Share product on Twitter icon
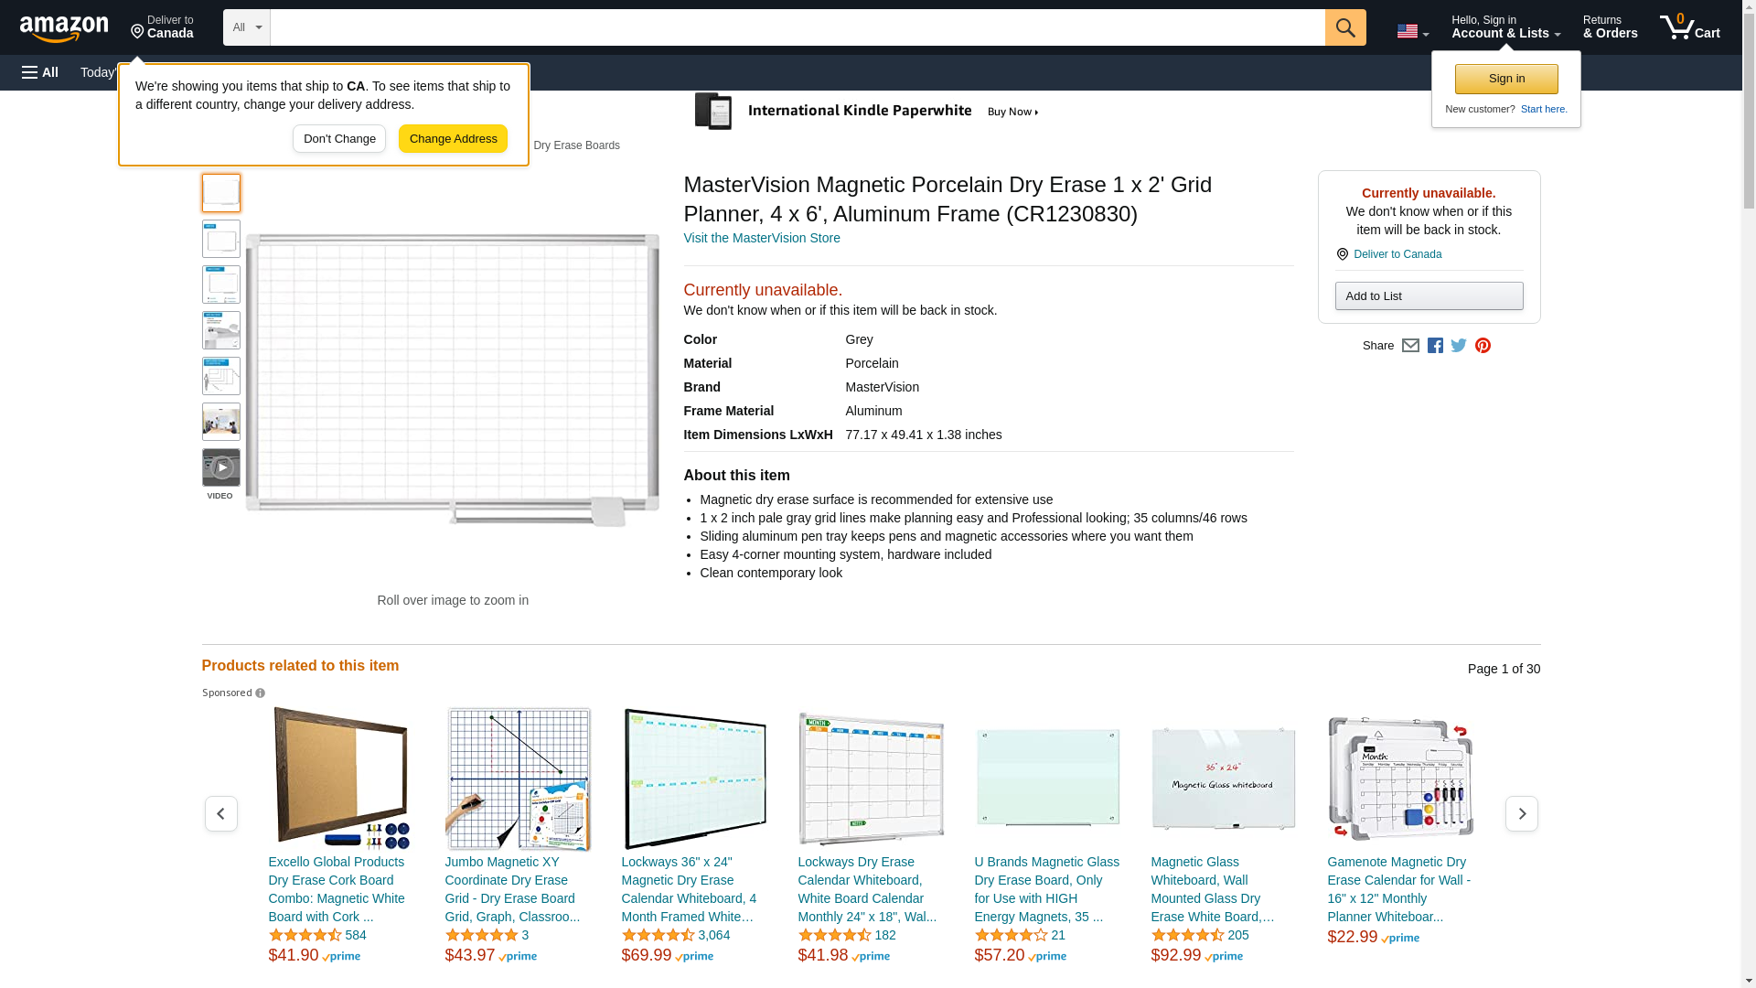1756x988 pixels. [x=1459, y=346]
